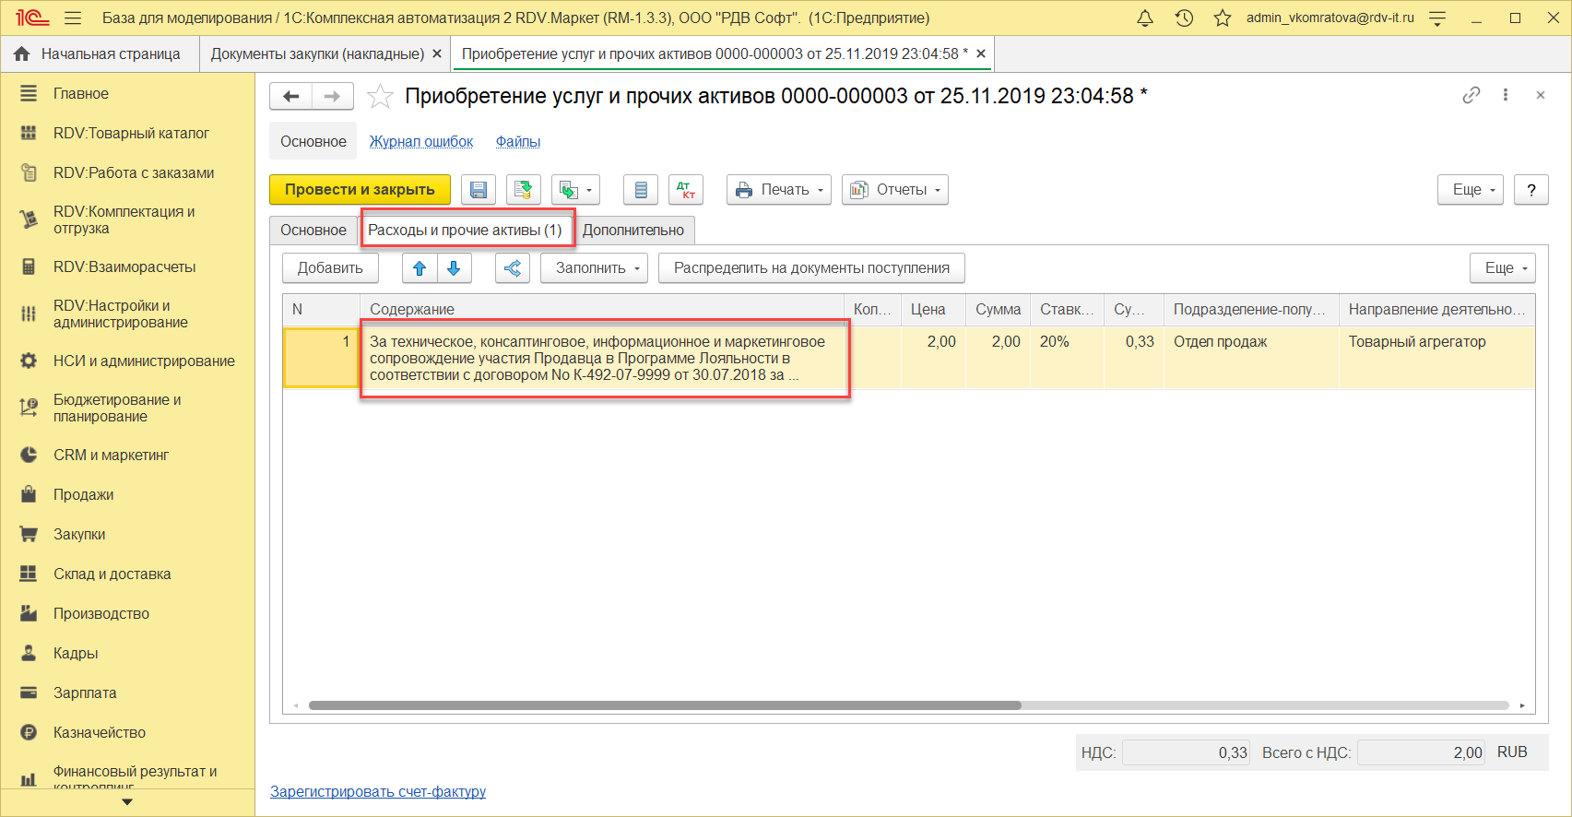This screenshot has width=1572, height=817.
Task: Click Провести и закрыть button
Action: tap(360, 190)
